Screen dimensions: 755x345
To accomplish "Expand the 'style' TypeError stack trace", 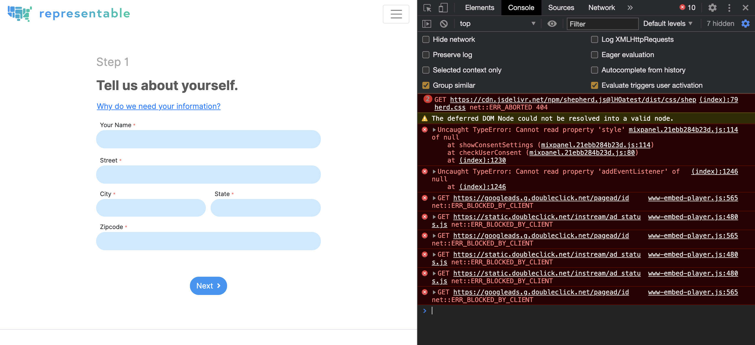I will point(434,130).
